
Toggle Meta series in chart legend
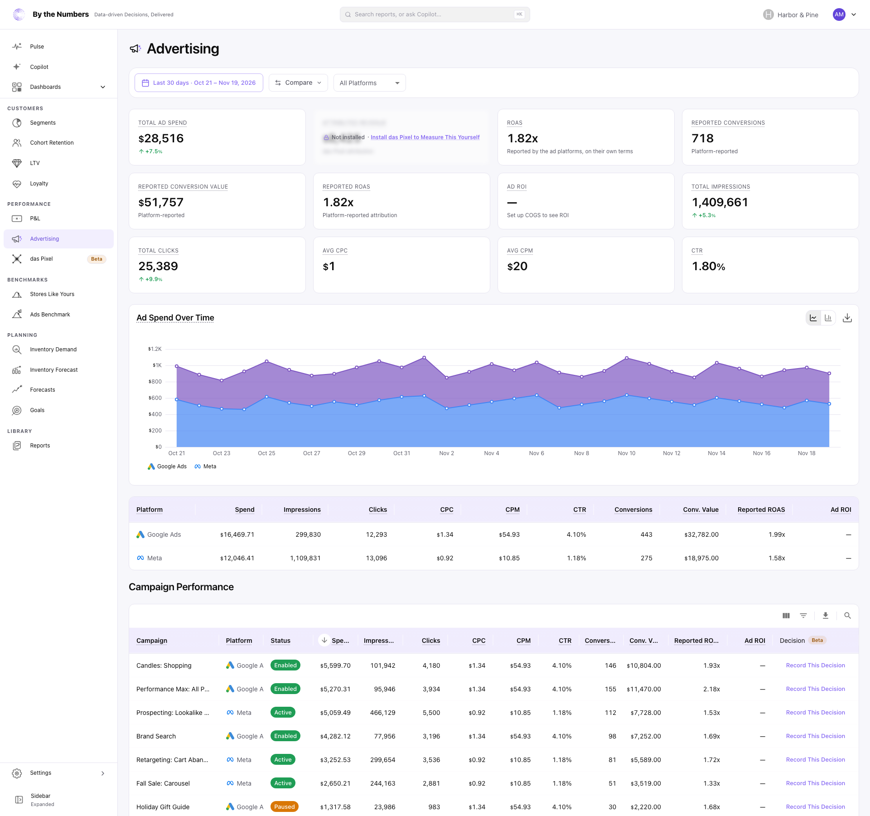tap(205, 466)
